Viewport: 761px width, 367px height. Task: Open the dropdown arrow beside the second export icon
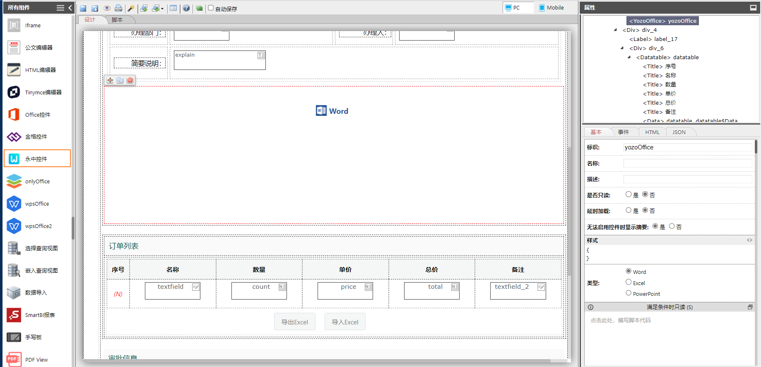point(162,9)
